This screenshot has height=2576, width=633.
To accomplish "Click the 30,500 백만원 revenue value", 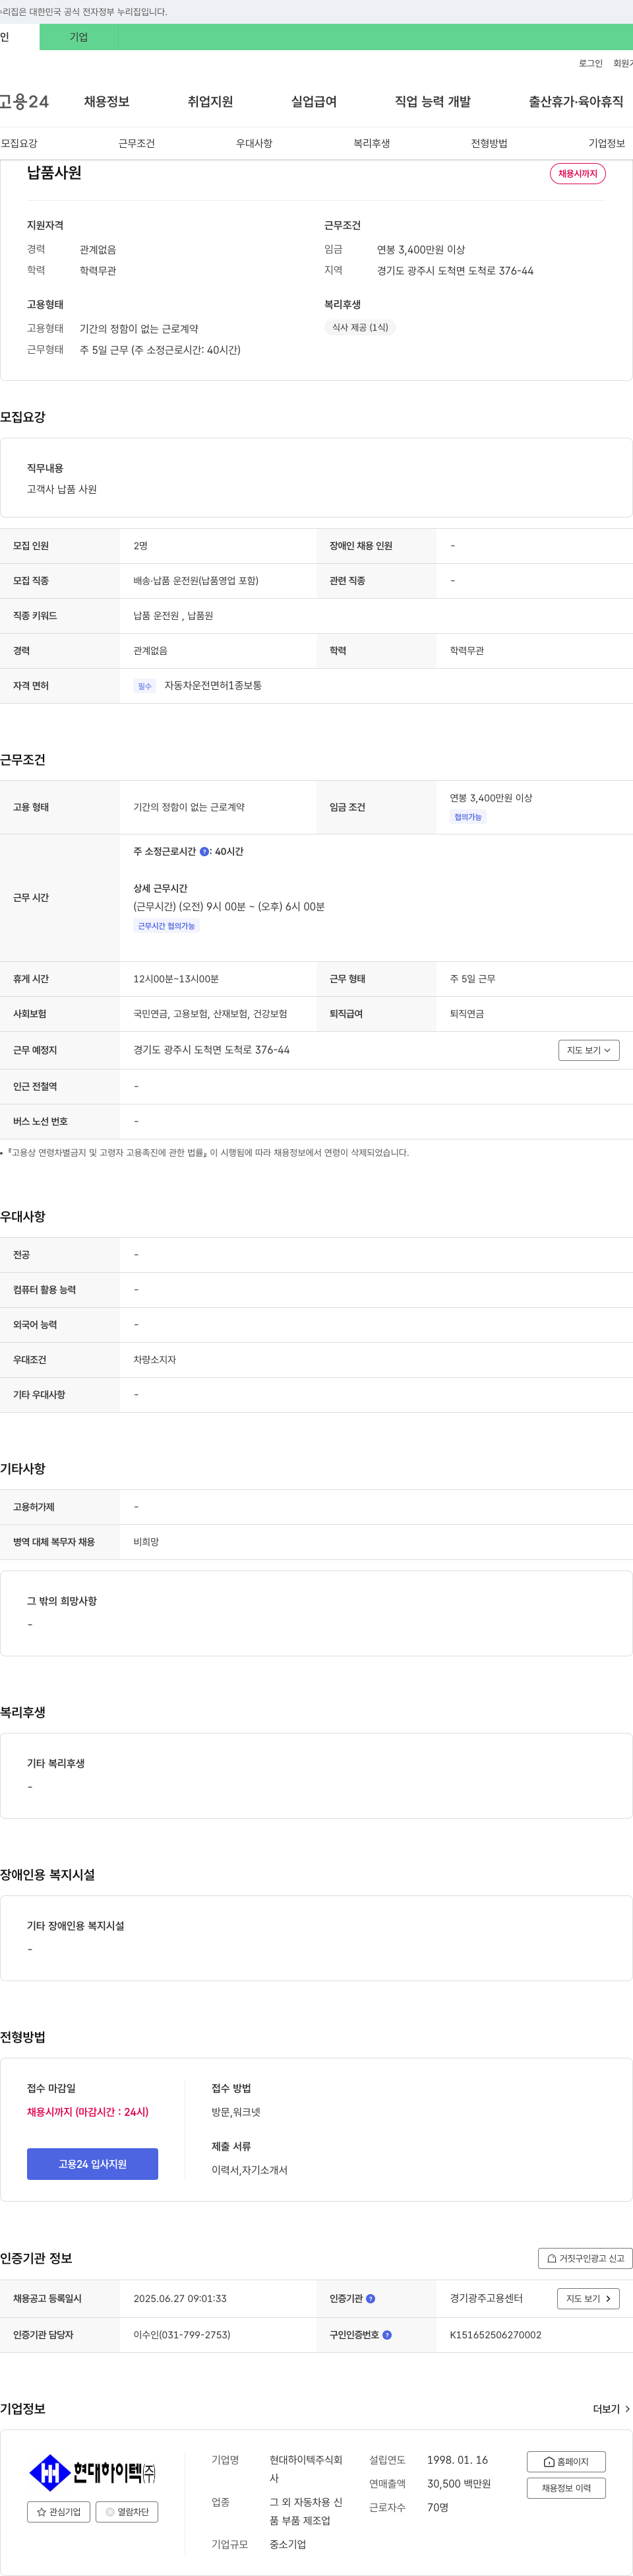I will pyautogui.click(x=460, y=2484).
